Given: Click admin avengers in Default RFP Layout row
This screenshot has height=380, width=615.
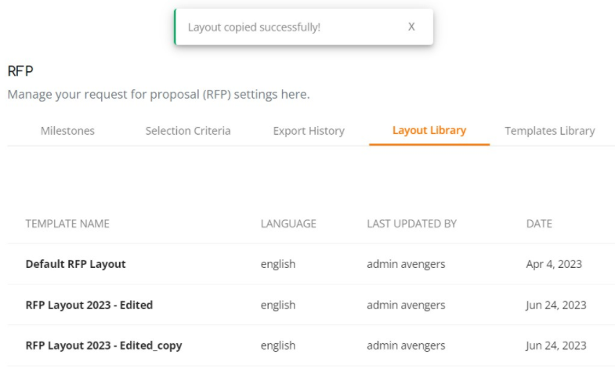Looking at the screenshot, I should tap(406, 264).
